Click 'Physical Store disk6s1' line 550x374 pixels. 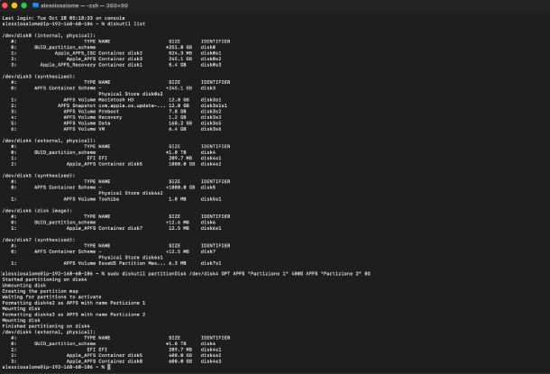coord(131,257)
